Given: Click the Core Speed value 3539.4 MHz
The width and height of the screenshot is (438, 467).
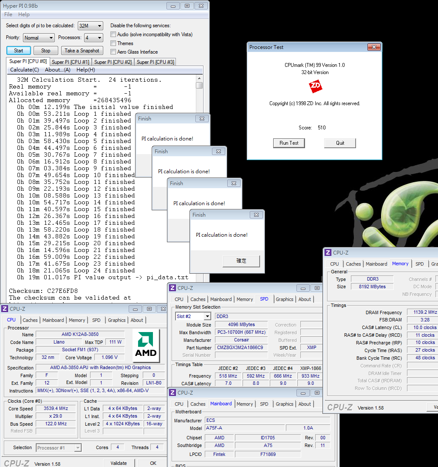Looking at the screenshot, I should pyautogui.click(x=56, y=409).
